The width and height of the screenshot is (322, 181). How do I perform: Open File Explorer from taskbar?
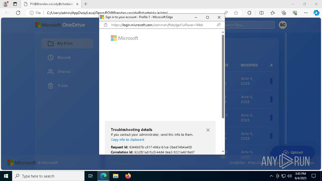(x=115, y=176)
